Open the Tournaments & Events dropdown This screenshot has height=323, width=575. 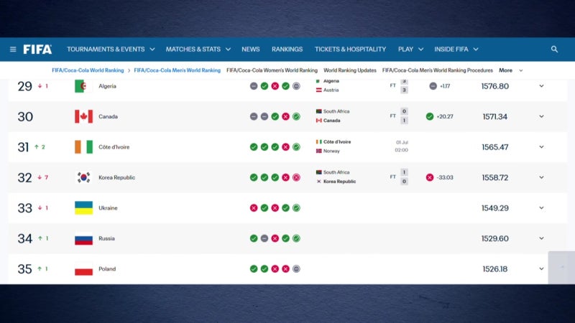(x=111, y=49)
